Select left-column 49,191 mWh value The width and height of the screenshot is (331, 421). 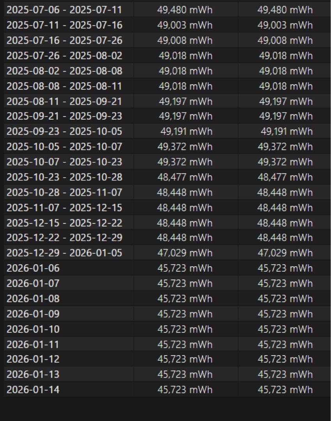click(186, 131)
